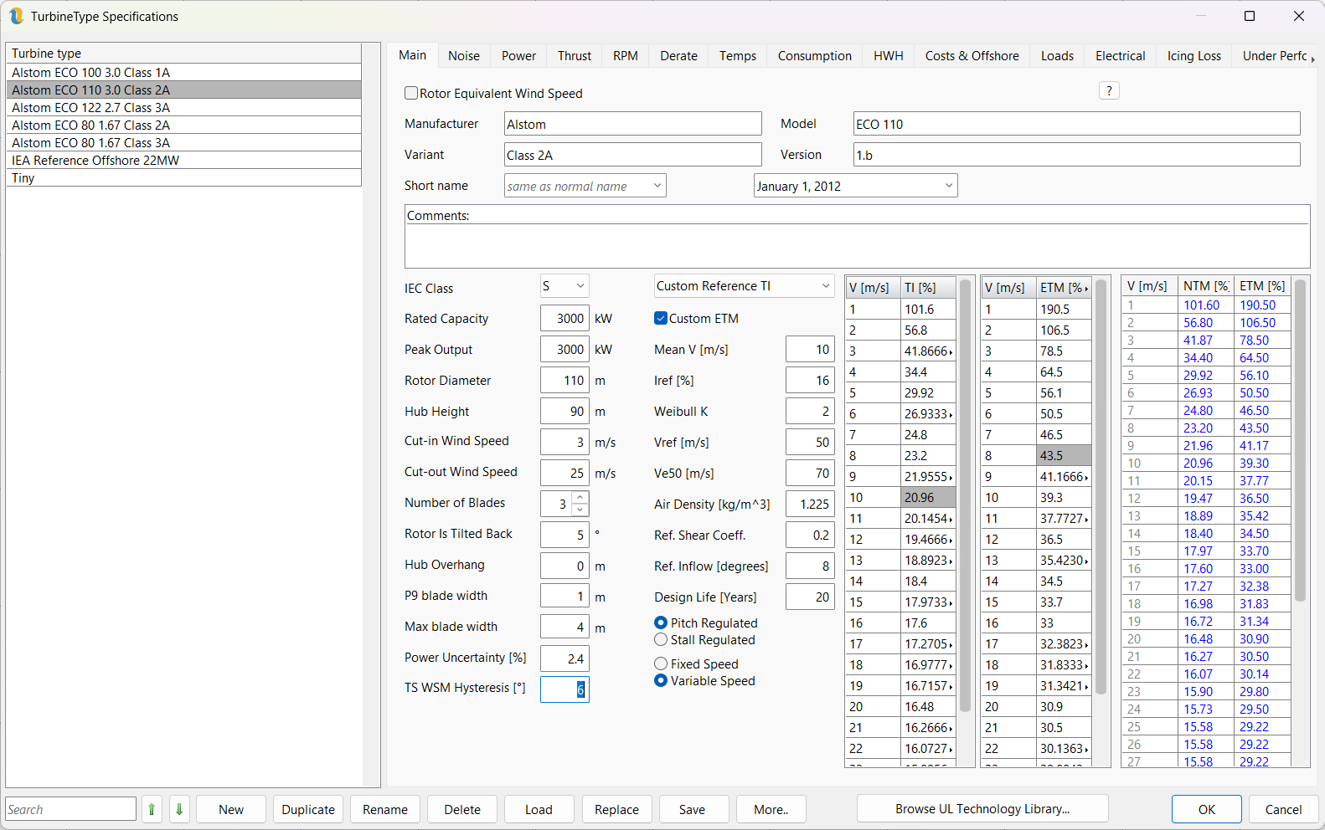1325x830 pixels.
Task: Click the Air Density field
Action: click(x=810, y=504)
